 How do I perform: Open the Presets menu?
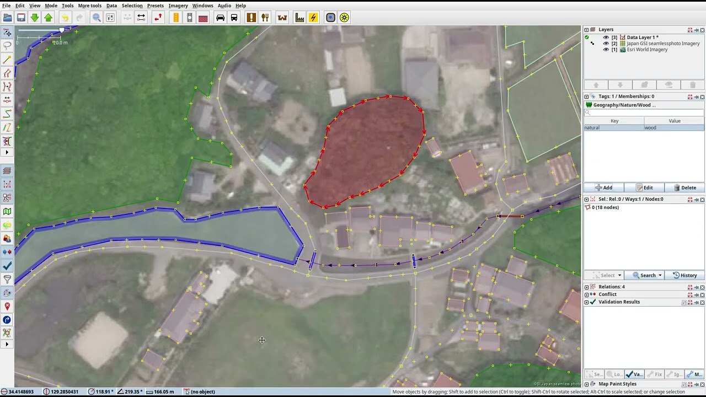coord(155,6)
